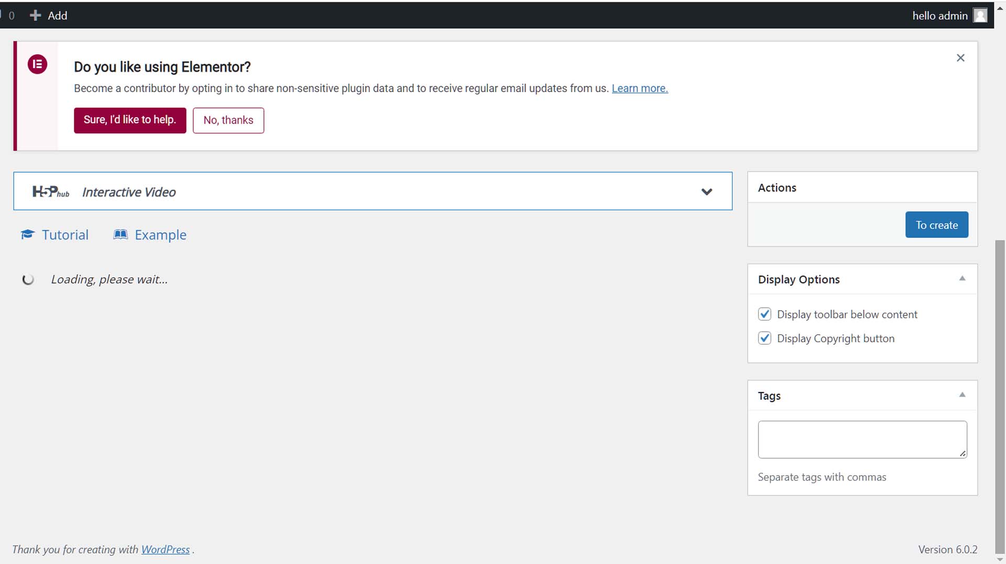1006x564 pixels.
Task: Collapse the Display Options panel
Action: point(962,278)
